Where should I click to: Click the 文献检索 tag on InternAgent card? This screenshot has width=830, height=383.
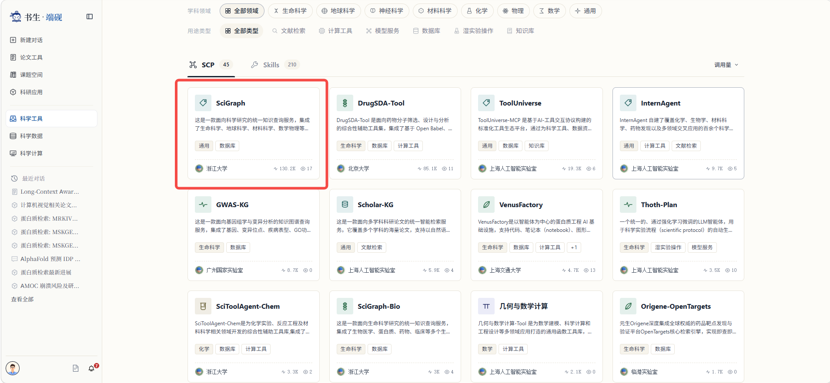686,146
